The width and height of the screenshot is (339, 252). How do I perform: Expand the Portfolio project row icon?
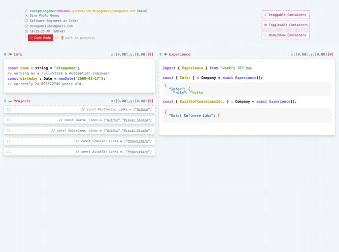point(9,109)
